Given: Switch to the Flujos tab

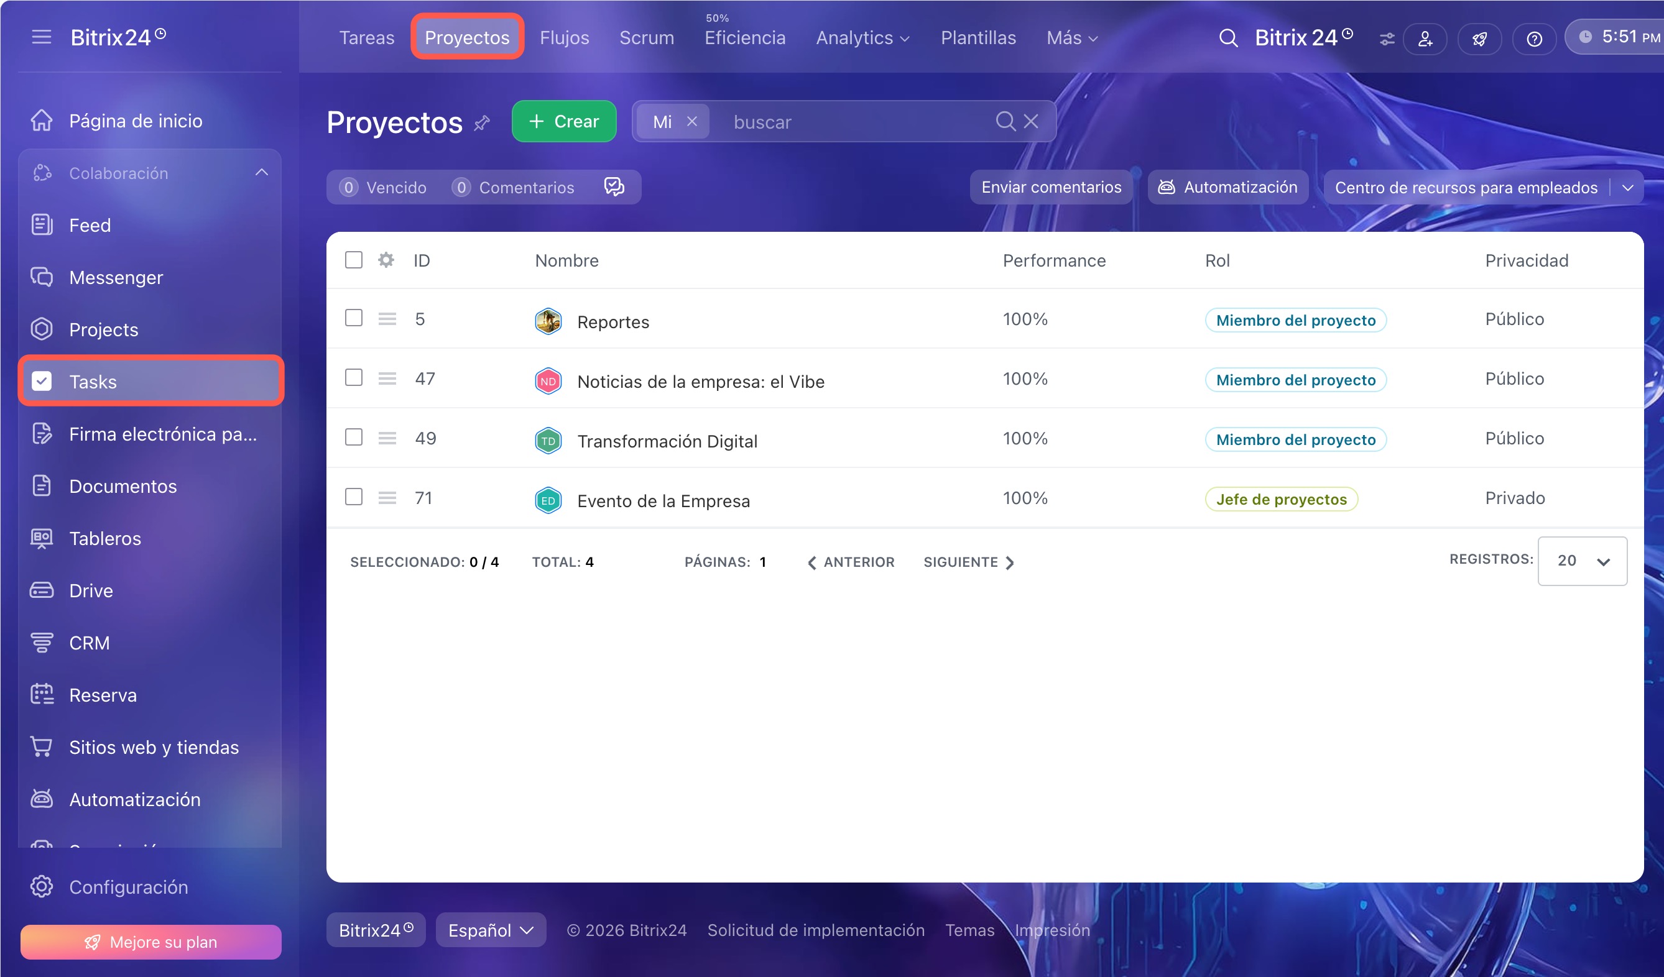Looking at the screenshot, I should coord(564,38).
